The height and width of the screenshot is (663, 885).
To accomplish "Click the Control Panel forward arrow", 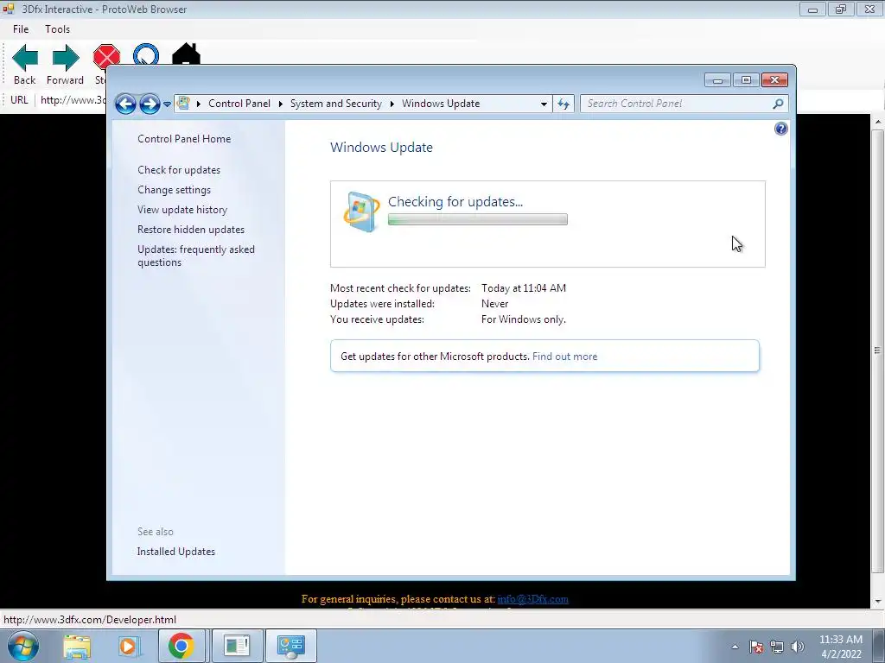I will (x=150, y=104).
